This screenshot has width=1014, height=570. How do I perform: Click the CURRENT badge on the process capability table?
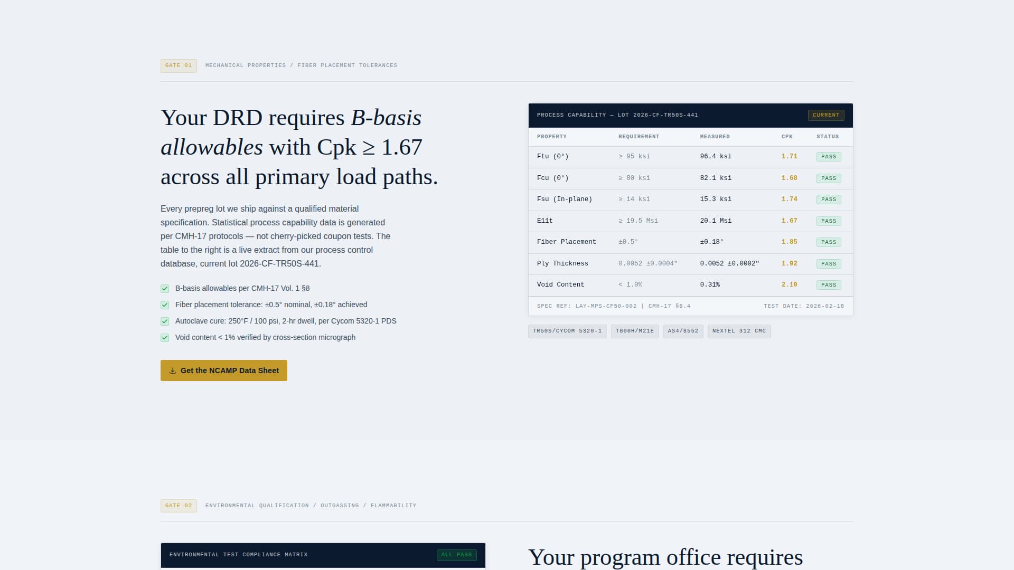825,115
